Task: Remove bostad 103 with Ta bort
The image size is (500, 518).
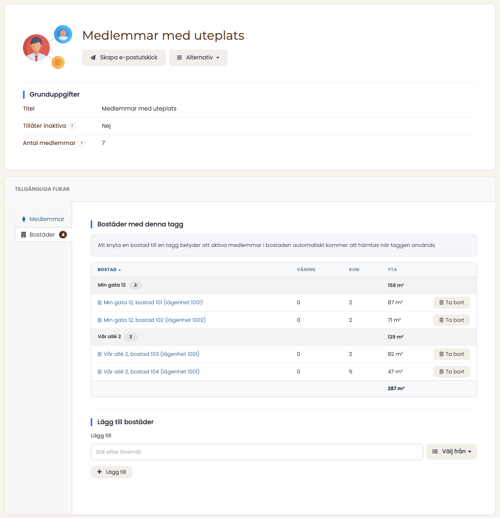Action: 452,354
